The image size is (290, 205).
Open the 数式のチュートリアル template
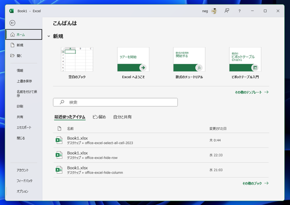click(189, 63)
